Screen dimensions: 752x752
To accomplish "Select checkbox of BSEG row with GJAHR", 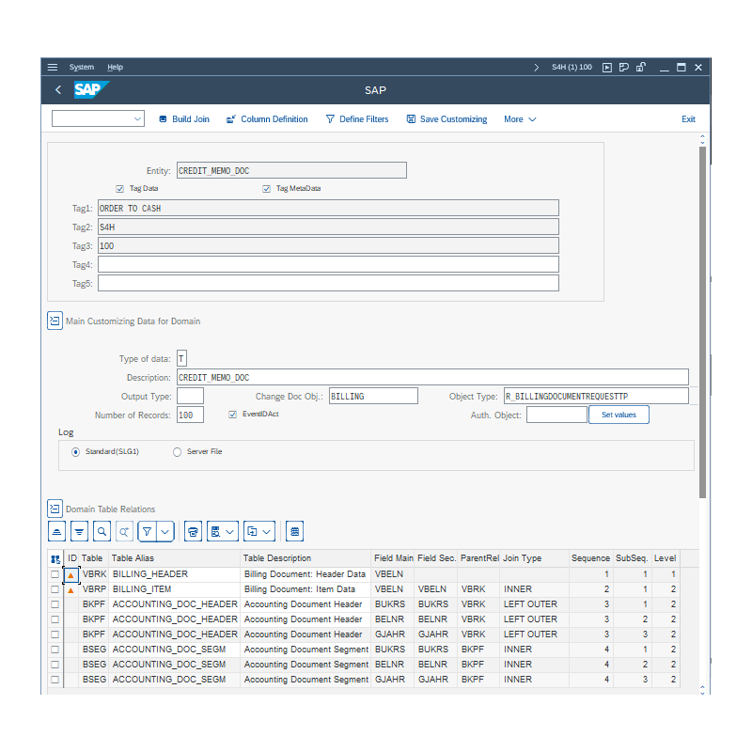I will click(x=55, y=680).
